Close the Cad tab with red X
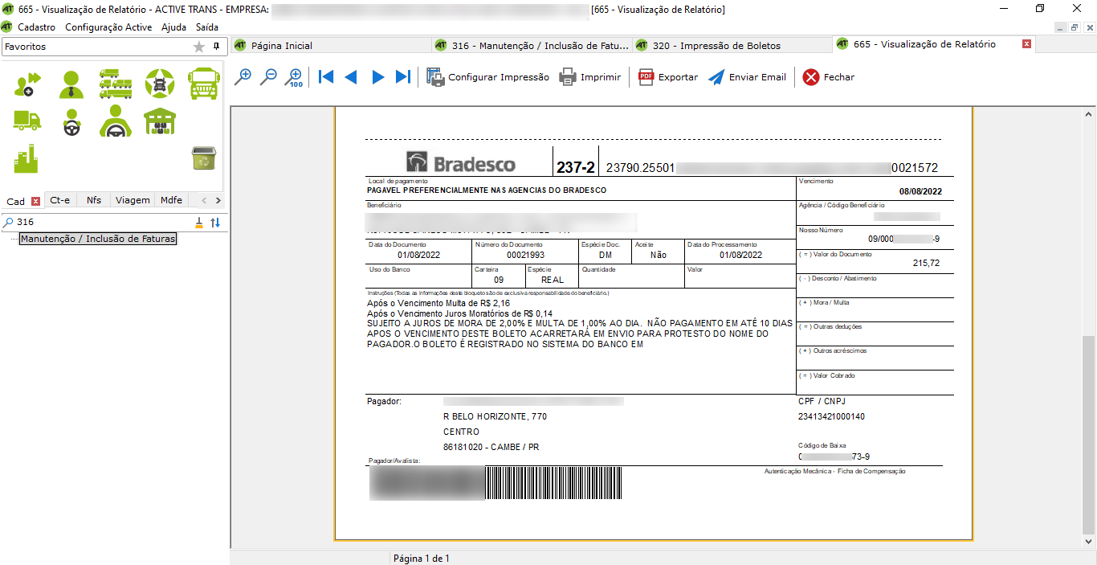 pos(35,201)
